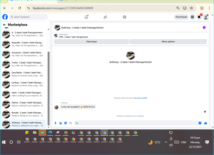
Task: Click Anthony's large profile picture in chat
Action: (x=131, y=56)
